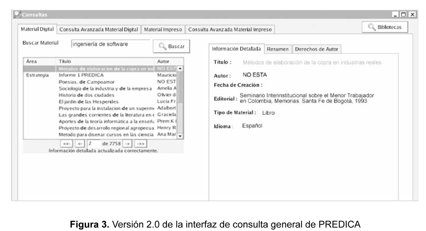Select Consulta Avanzada Material Impreso tab

pos(230,29)
